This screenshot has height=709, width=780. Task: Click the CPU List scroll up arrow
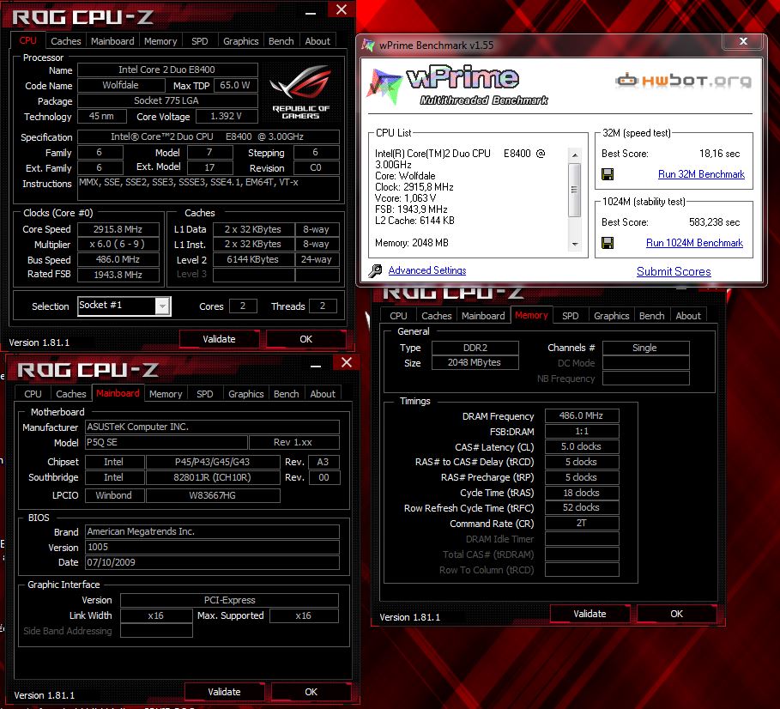click(575, 155)
